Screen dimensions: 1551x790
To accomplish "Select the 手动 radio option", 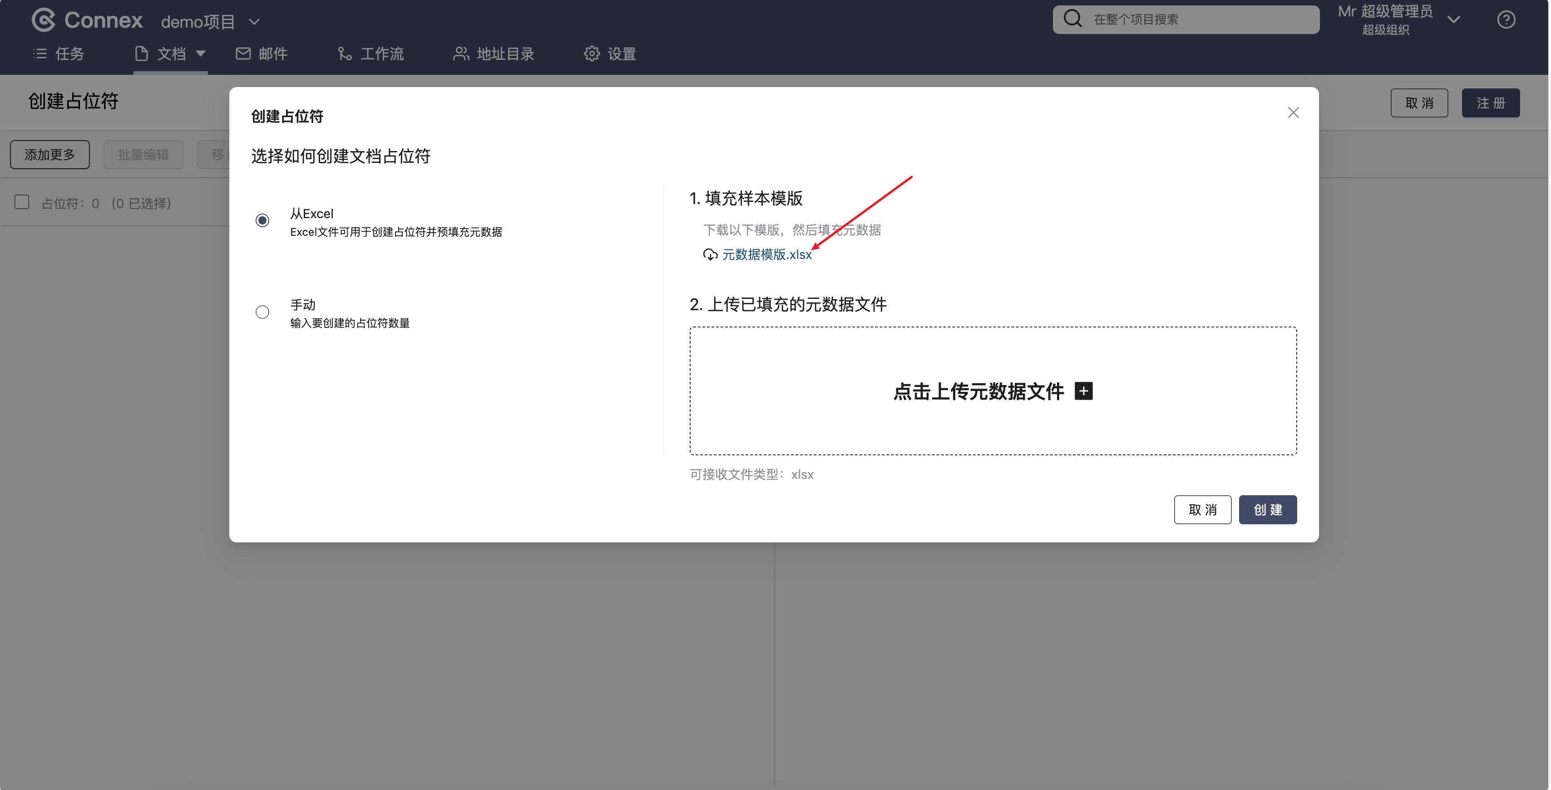I will pyautogui.click(x=262, y=312).
